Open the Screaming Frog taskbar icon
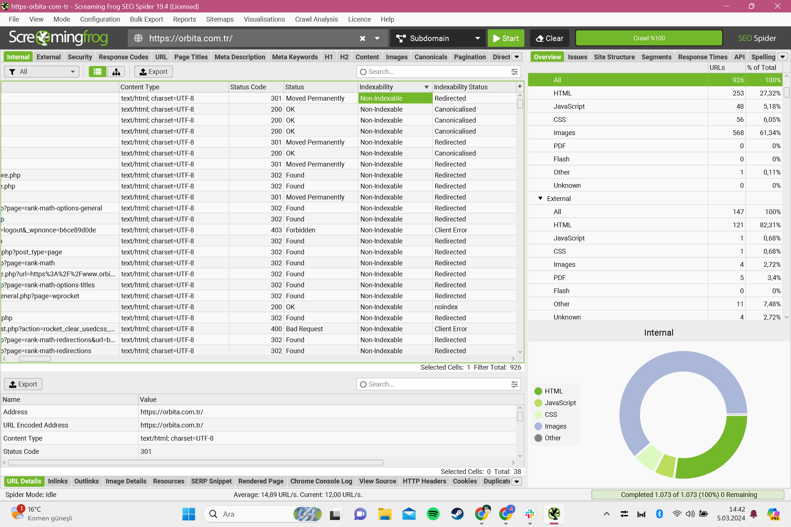Screen dimensions: 791x527 click(554, 514)
